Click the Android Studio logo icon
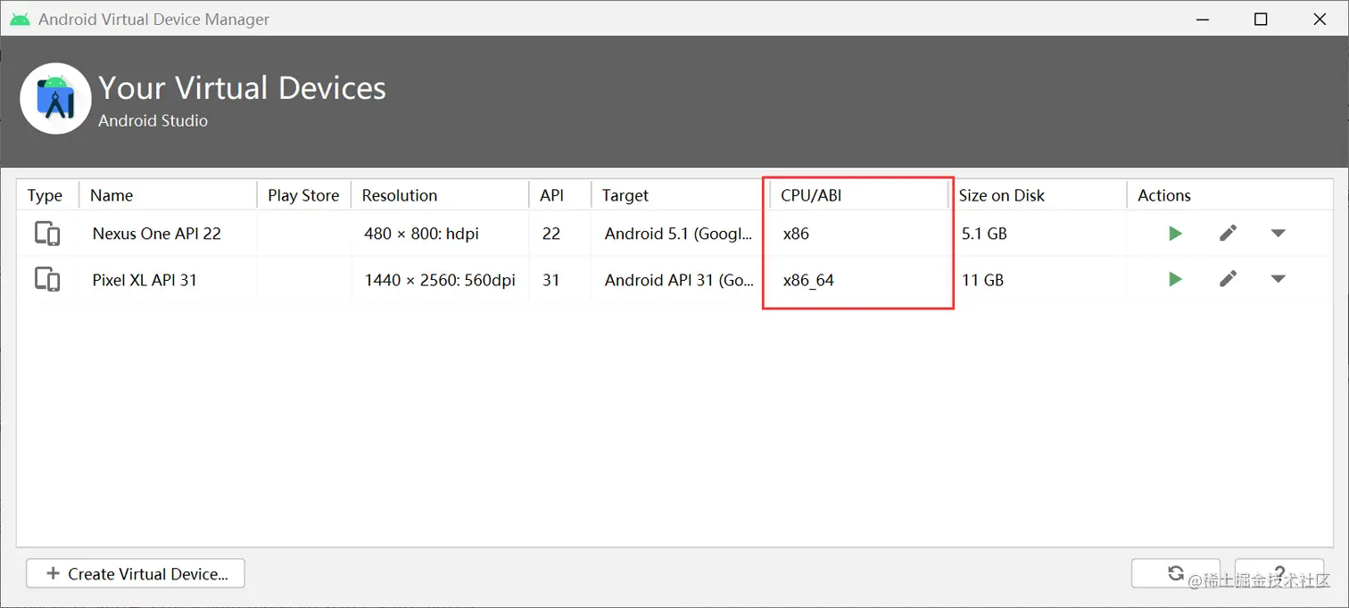Screen dimensions: 1349x608 click(x=55, y=99)
